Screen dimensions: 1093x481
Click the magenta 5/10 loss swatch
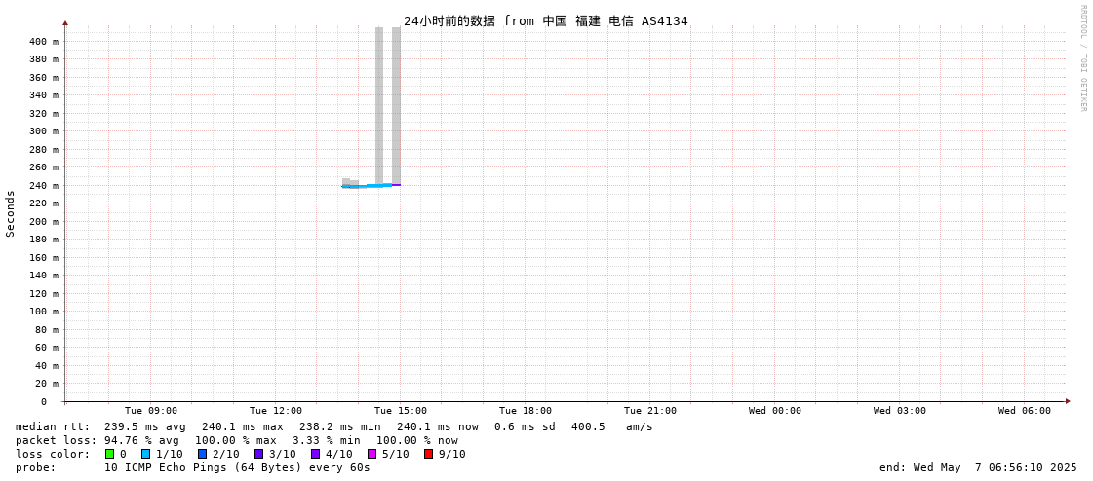pyautogui.click(x=372, y=454)
